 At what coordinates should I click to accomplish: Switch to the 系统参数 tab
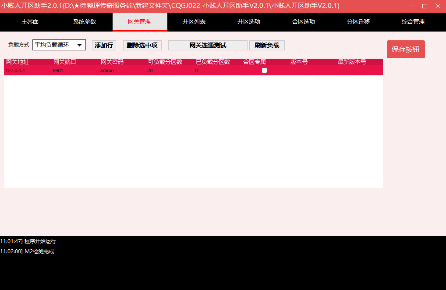85,21
